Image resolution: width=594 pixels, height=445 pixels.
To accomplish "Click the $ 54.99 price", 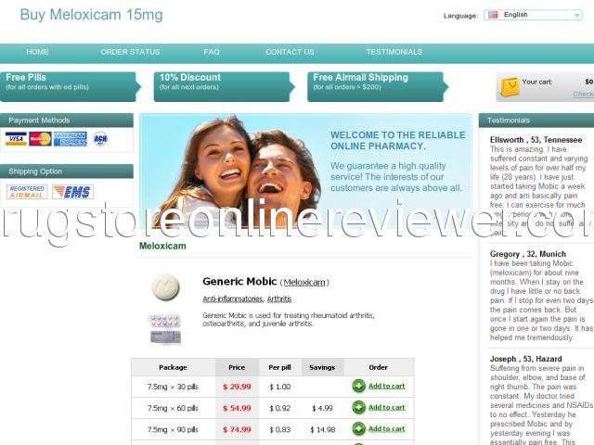I will (x=237, y=408).
